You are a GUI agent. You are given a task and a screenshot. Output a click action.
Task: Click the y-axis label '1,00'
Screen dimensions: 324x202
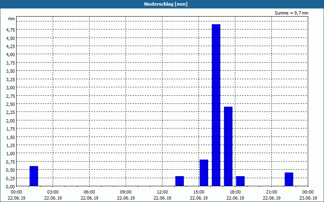[x=11, y=154]
